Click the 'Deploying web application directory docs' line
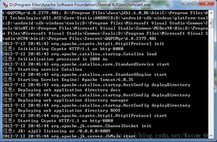 pos(61,90)
